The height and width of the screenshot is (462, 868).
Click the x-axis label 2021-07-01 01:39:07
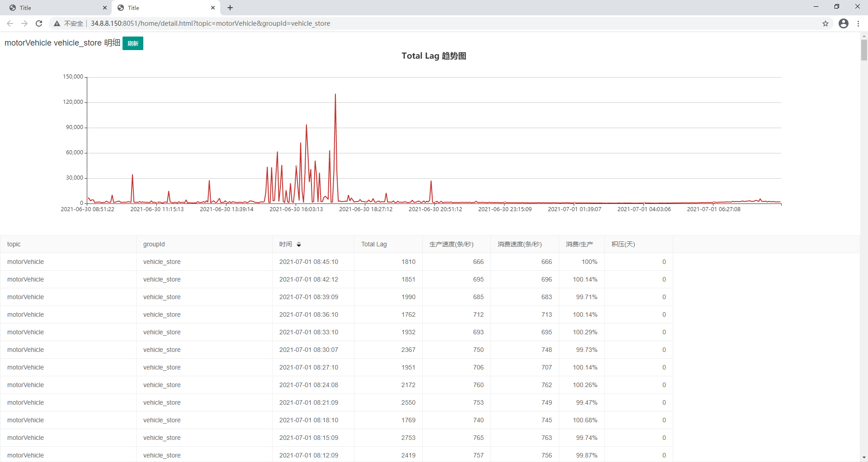point(575,209)
